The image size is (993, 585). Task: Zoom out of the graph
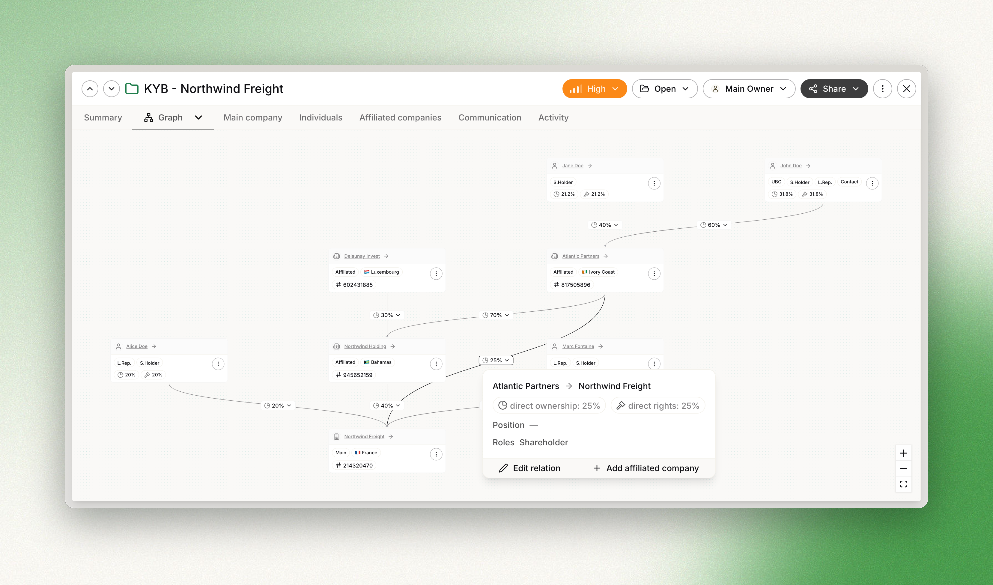point(903,469)
